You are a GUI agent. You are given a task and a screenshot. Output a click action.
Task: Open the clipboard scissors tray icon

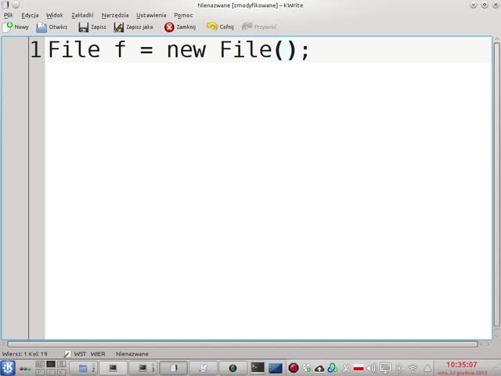[346, 368]
